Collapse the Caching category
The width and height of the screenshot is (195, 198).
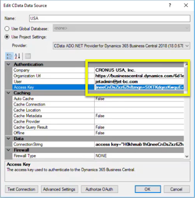click(8, 93)
